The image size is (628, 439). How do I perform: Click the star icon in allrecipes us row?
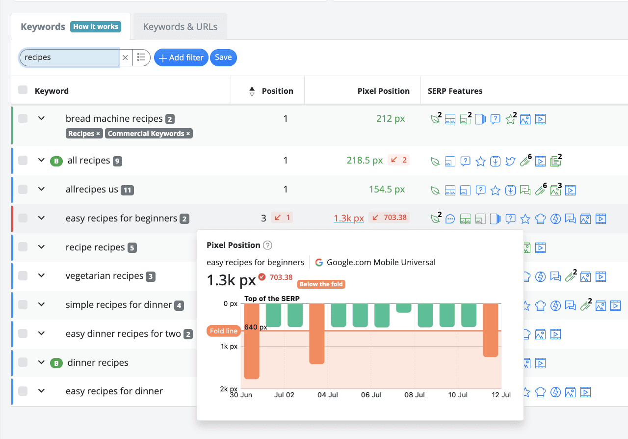(496, 190)
